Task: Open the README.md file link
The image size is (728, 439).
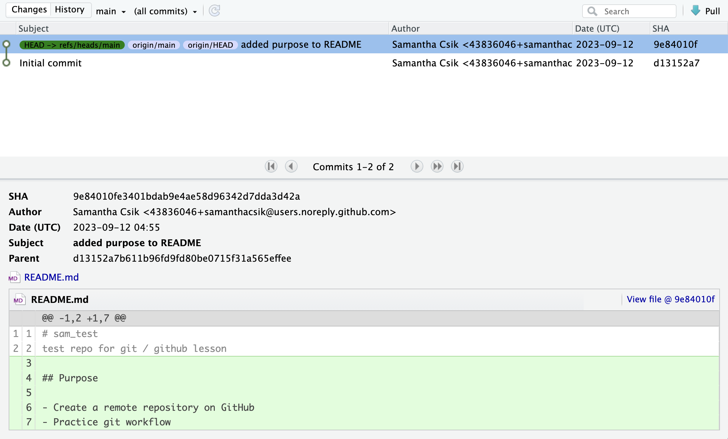Action: pos(52,277)
